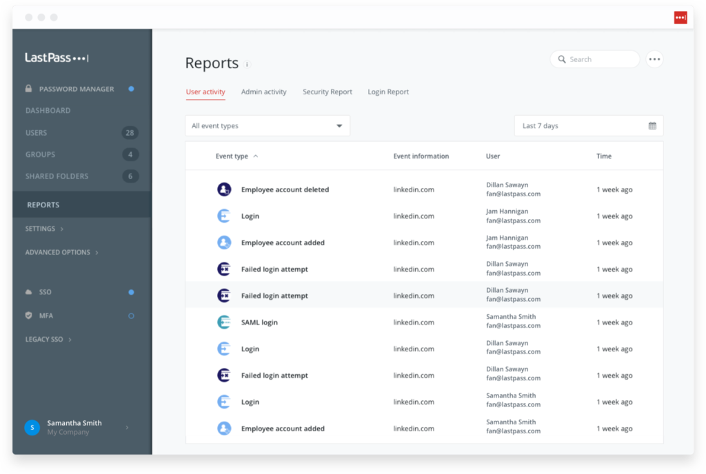This screenshot has width=706, height=474.
Task: Go to Users in the sidebar
Action: point(37,132)
